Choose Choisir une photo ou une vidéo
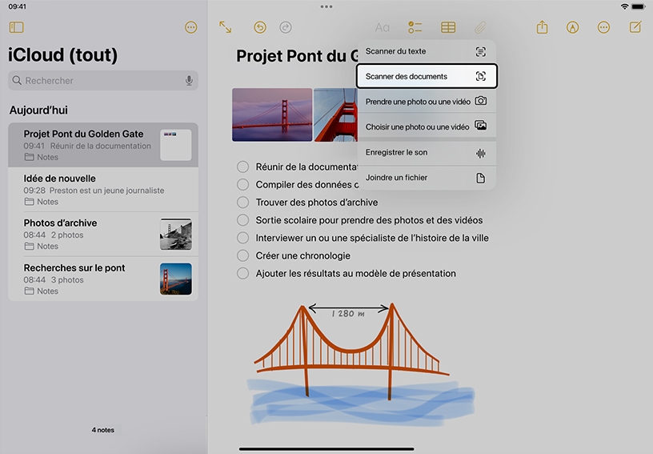Image resolution: width=653 pixels, height=454 pixels. [427, 127]
